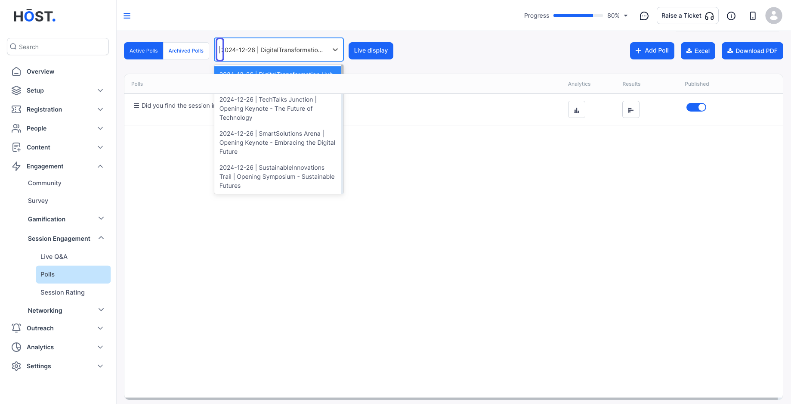Viewport: 791px width, 404px height.
Task: Select SustainableInnovations Trail Opening Symposium option
Action: point(278,177)
